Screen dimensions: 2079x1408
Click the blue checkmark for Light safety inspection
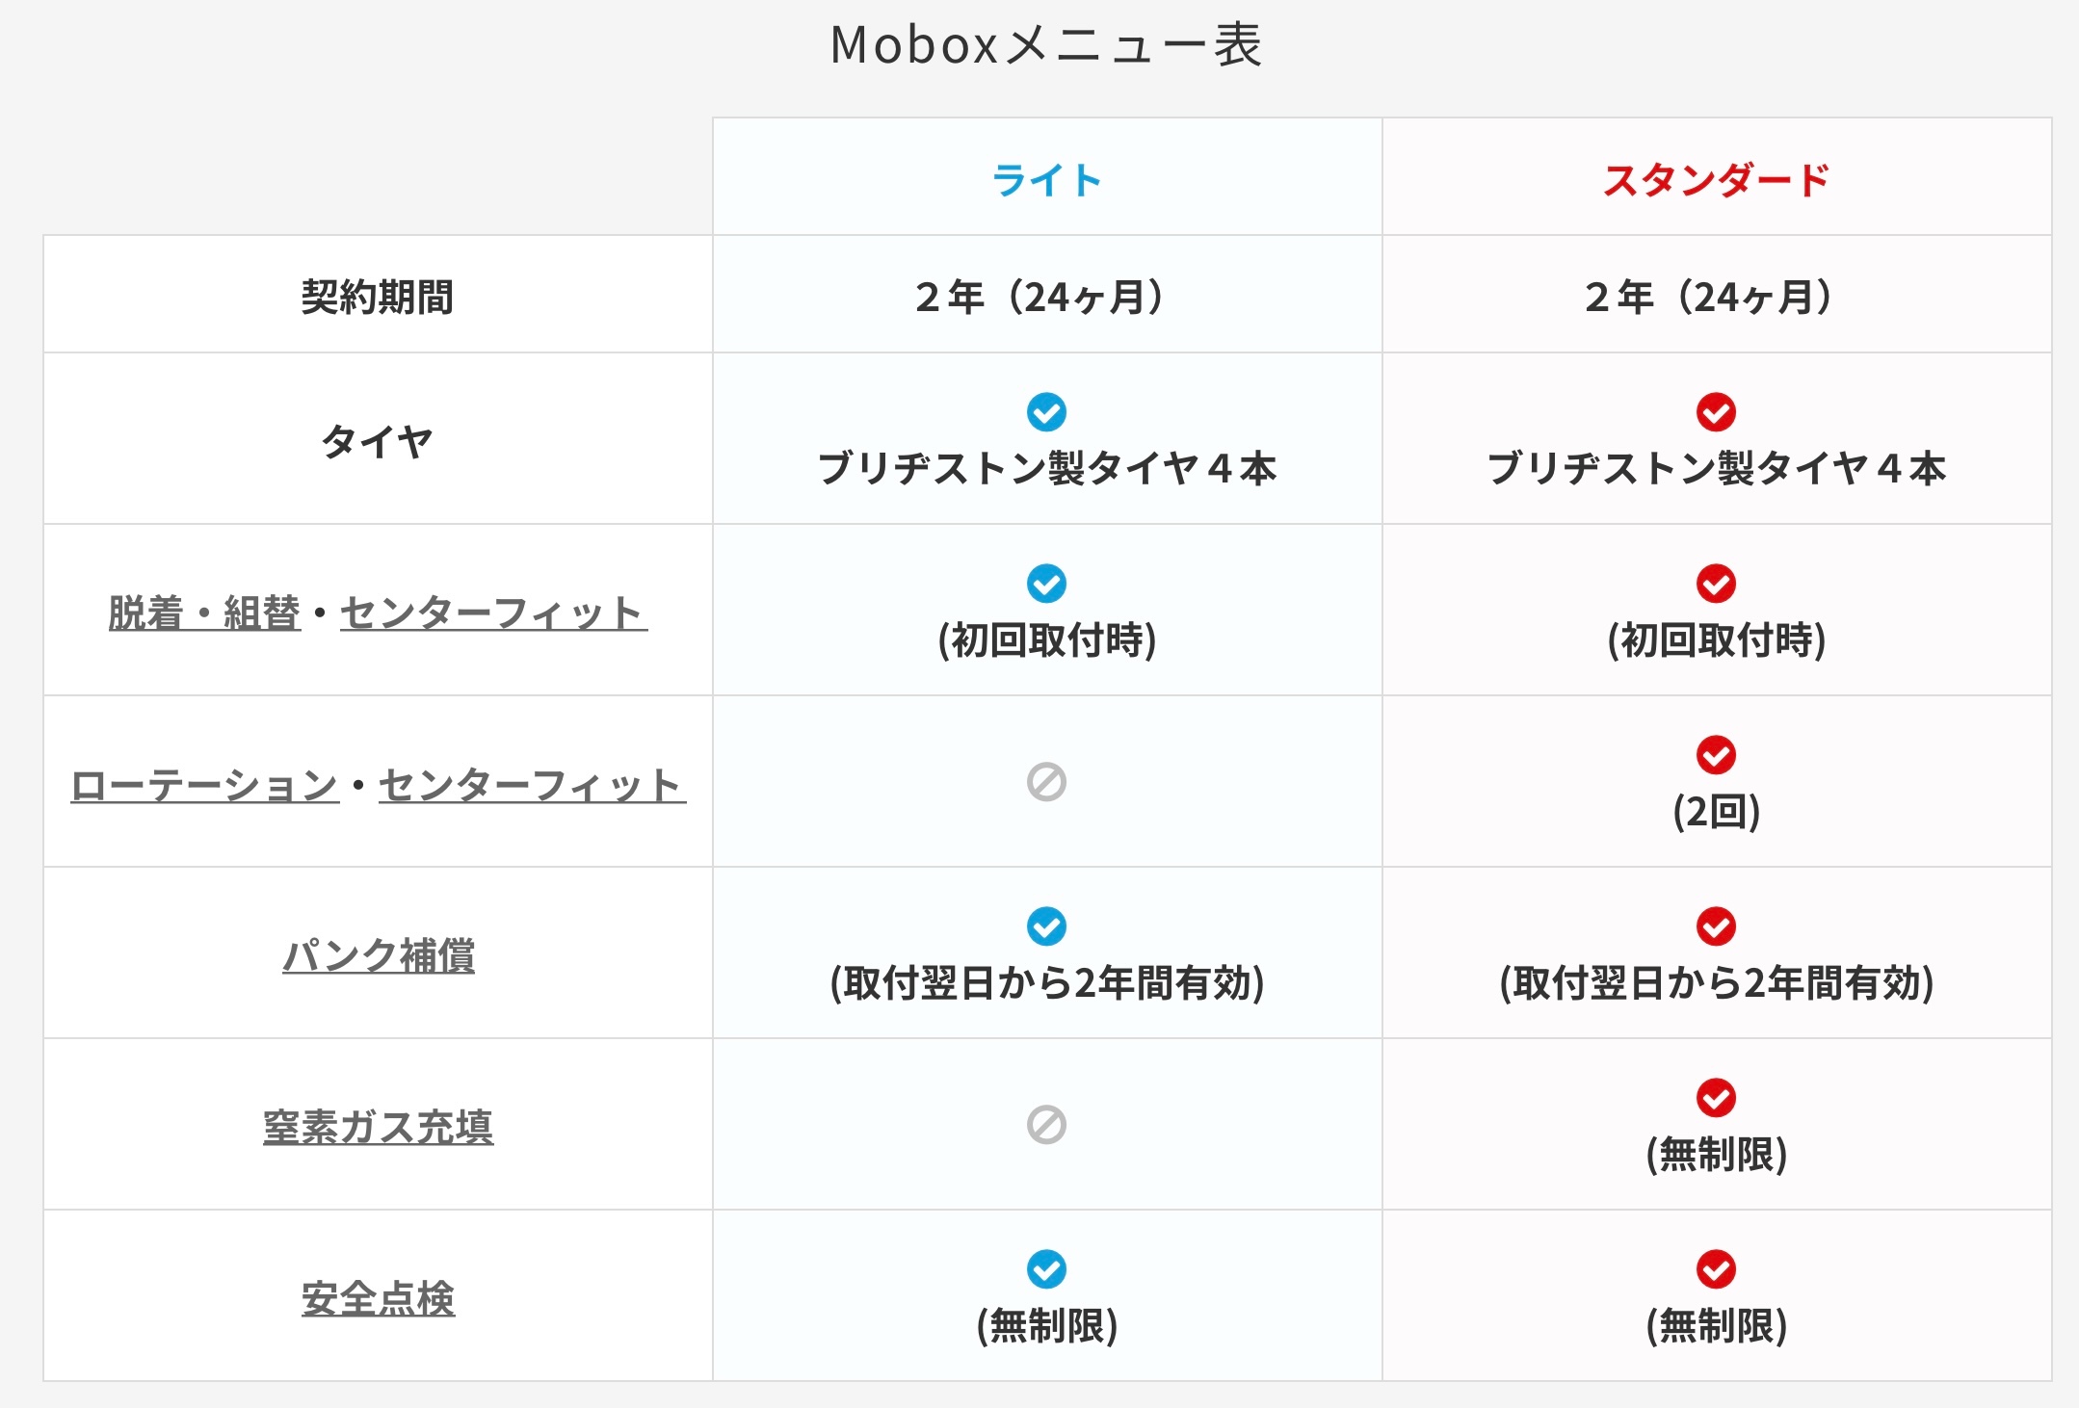[1046, 1269]
